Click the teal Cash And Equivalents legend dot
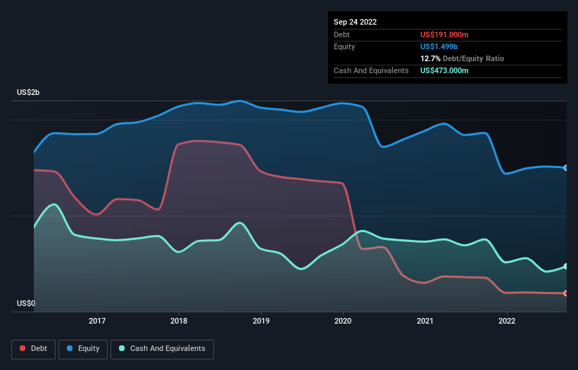The height and width of the screenshot is (370, 578). (122, 348)
